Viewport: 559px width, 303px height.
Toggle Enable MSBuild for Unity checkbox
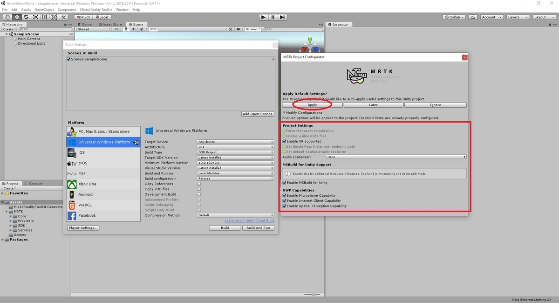click(x=285, y=183)
